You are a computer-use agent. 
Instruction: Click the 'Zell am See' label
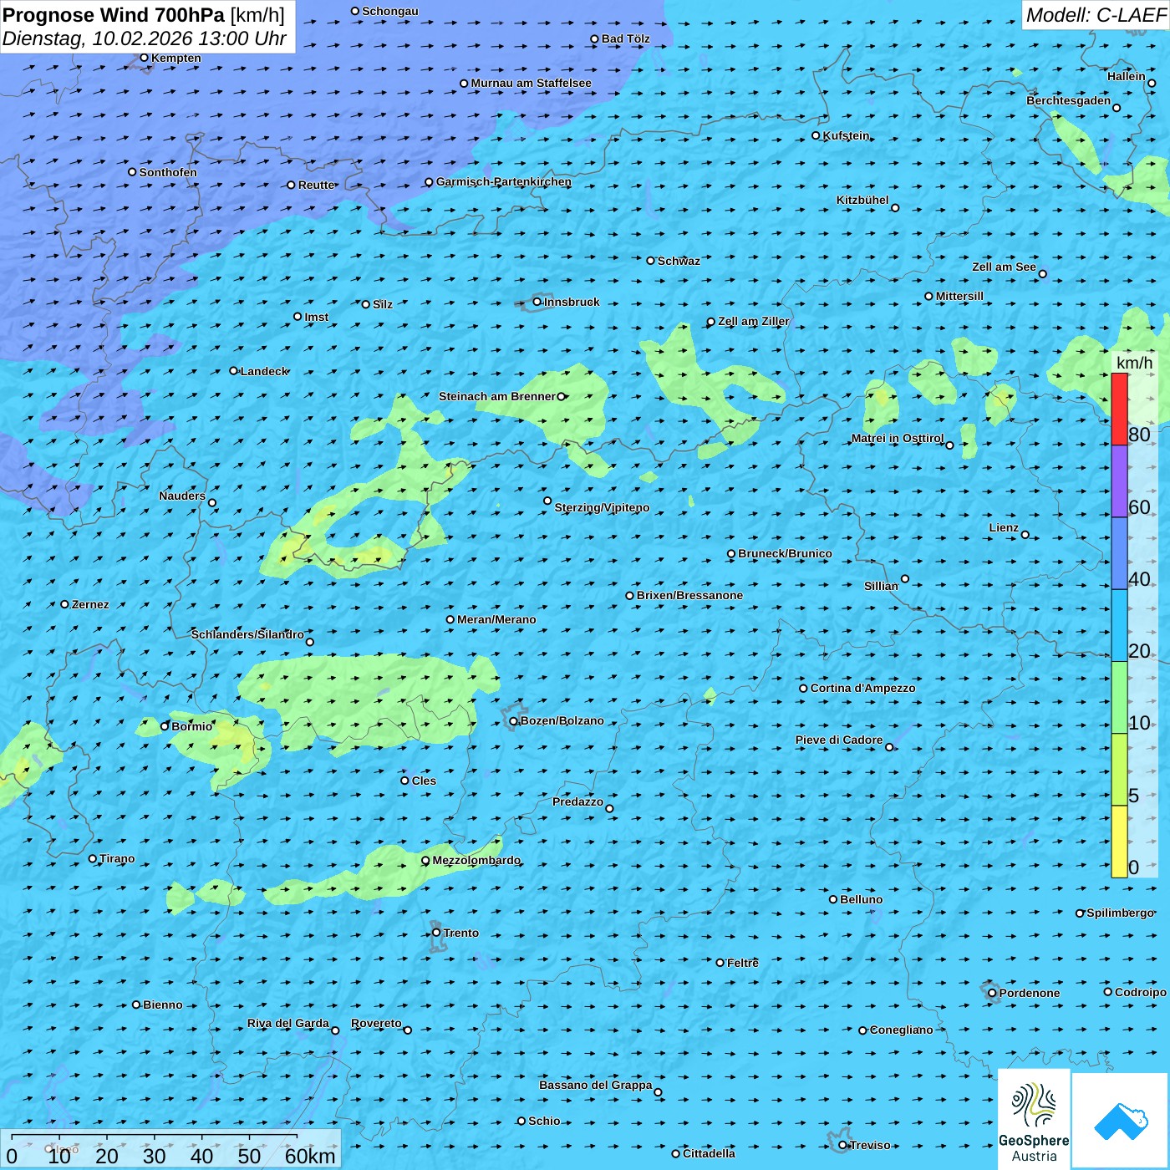(x=1004, y=267)
